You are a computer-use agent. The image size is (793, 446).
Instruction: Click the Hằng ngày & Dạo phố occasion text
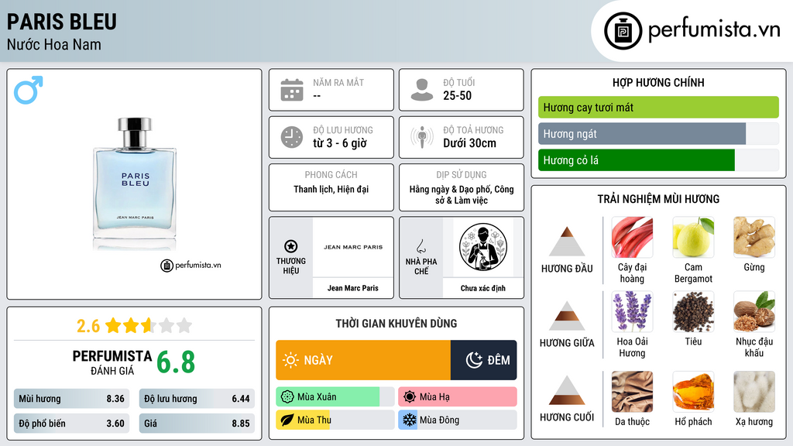(x=462, y=194)
